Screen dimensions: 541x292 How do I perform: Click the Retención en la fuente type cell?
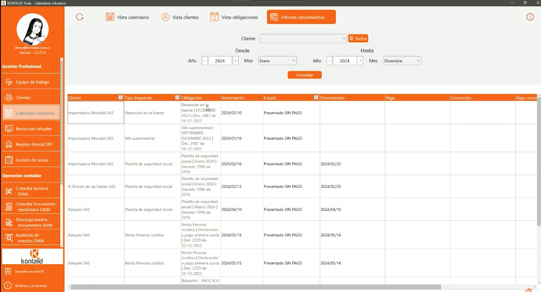(152, 113)
